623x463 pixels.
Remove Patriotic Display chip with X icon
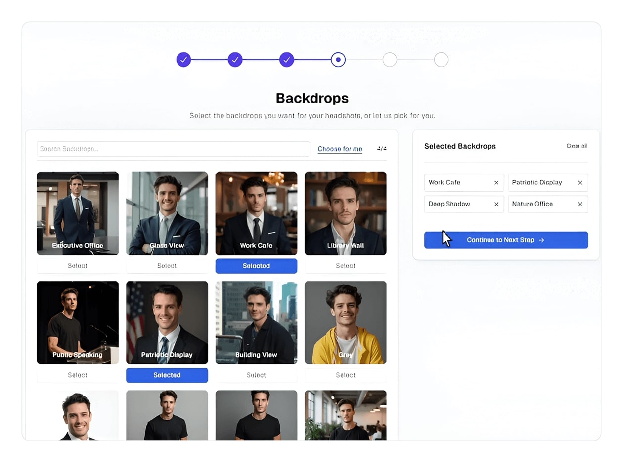pos(580,183)
